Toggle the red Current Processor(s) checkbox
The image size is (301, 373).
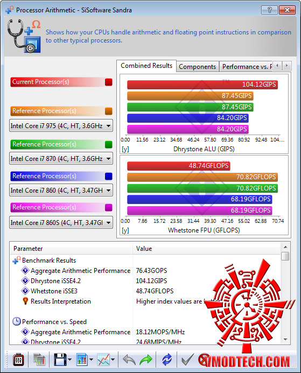(x=109, y=82)
